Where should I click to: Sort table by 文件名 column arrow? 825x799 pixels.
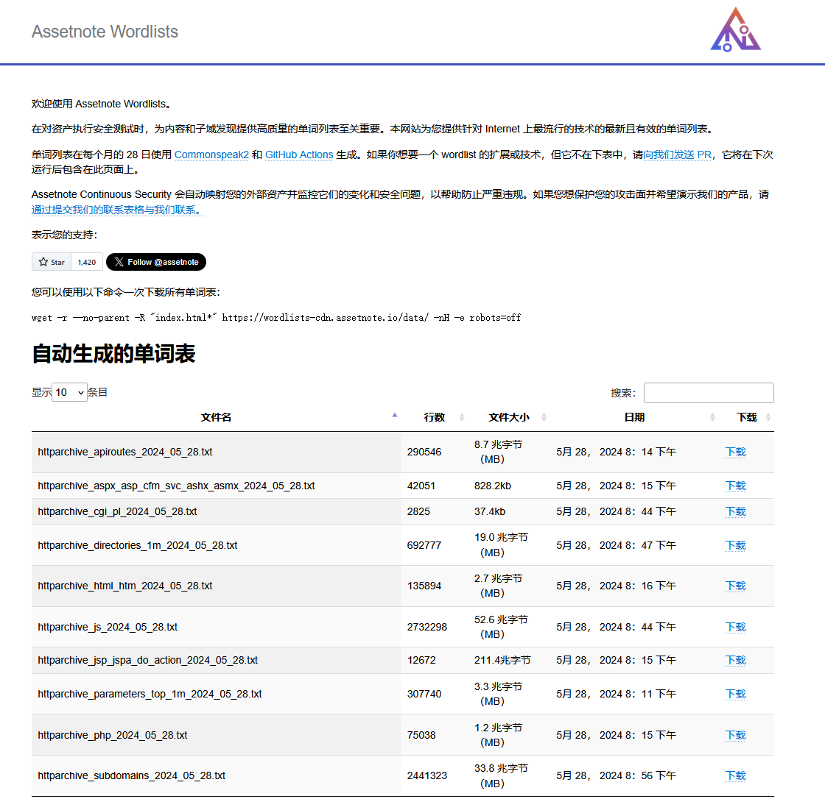[395, 416]
